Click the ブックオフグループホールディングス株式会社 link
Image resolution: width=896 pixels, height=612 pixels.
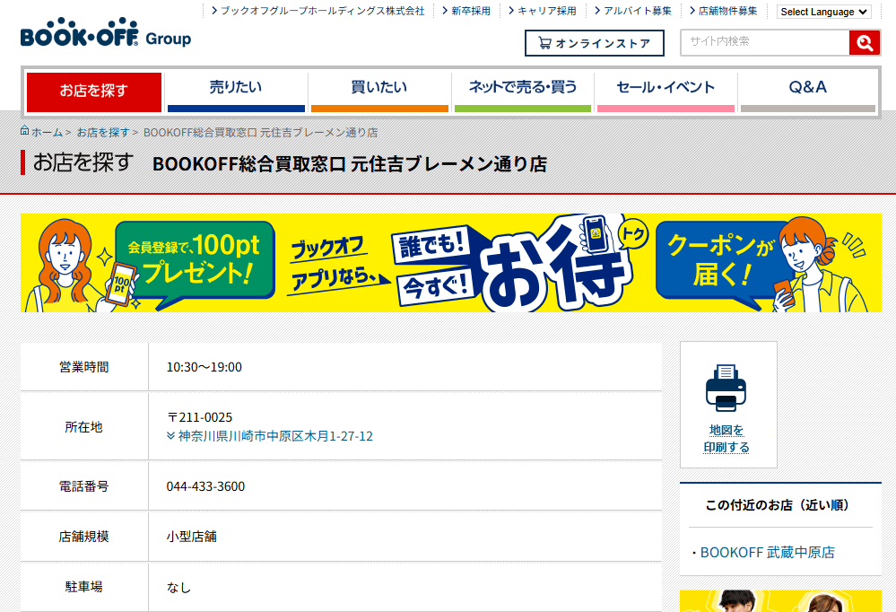318,11
